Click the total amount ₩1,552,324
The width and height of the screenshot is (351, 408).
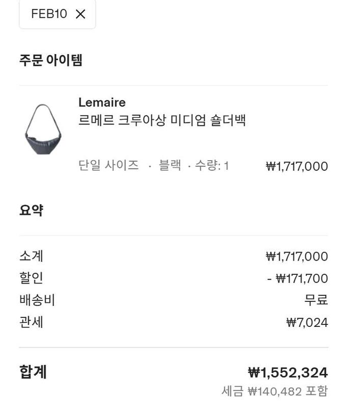tap(287, 373)
